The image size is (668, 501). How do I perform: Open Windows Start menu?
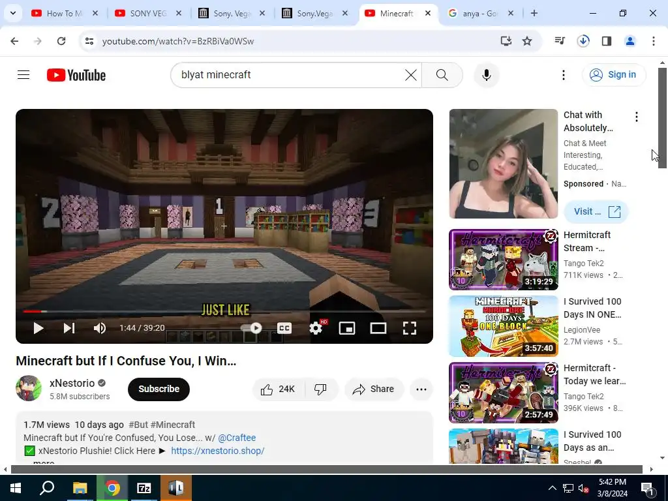[x=16, y=488]
